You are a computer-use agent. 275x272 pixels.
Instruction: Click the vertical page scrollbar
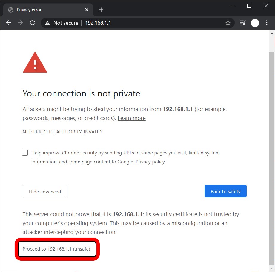(272, 149)
